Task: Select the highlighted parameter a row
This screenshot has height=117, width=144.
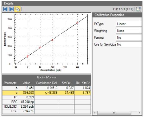Action: [x=46, y=92]
